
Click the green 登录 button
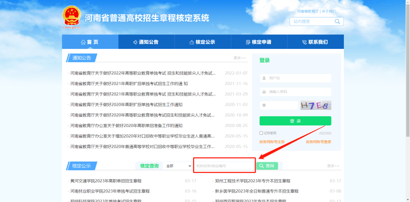[295, 121]
